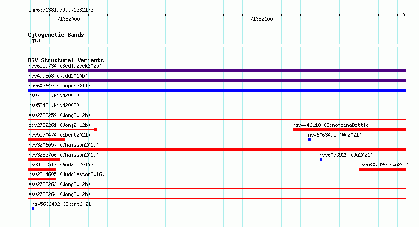Click the purple bar under nsv6559734
Viewport: 419px width, 227px height.
pyautogui.click(x=217, y=70)
